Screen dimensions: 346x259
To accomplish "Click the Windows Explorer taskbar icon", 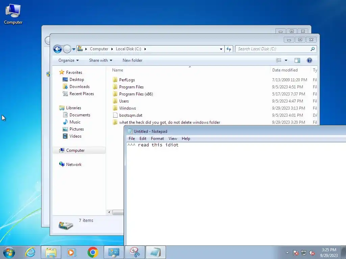I will click(x=51, y=252).
